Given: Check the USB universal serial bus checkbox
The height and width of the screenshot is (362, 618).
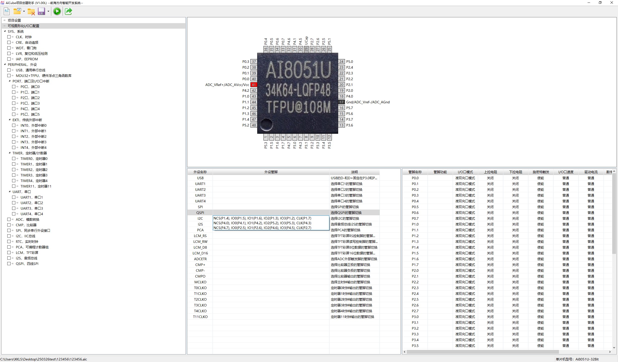Looking at the screenshot, I should (x=9, y=70).
